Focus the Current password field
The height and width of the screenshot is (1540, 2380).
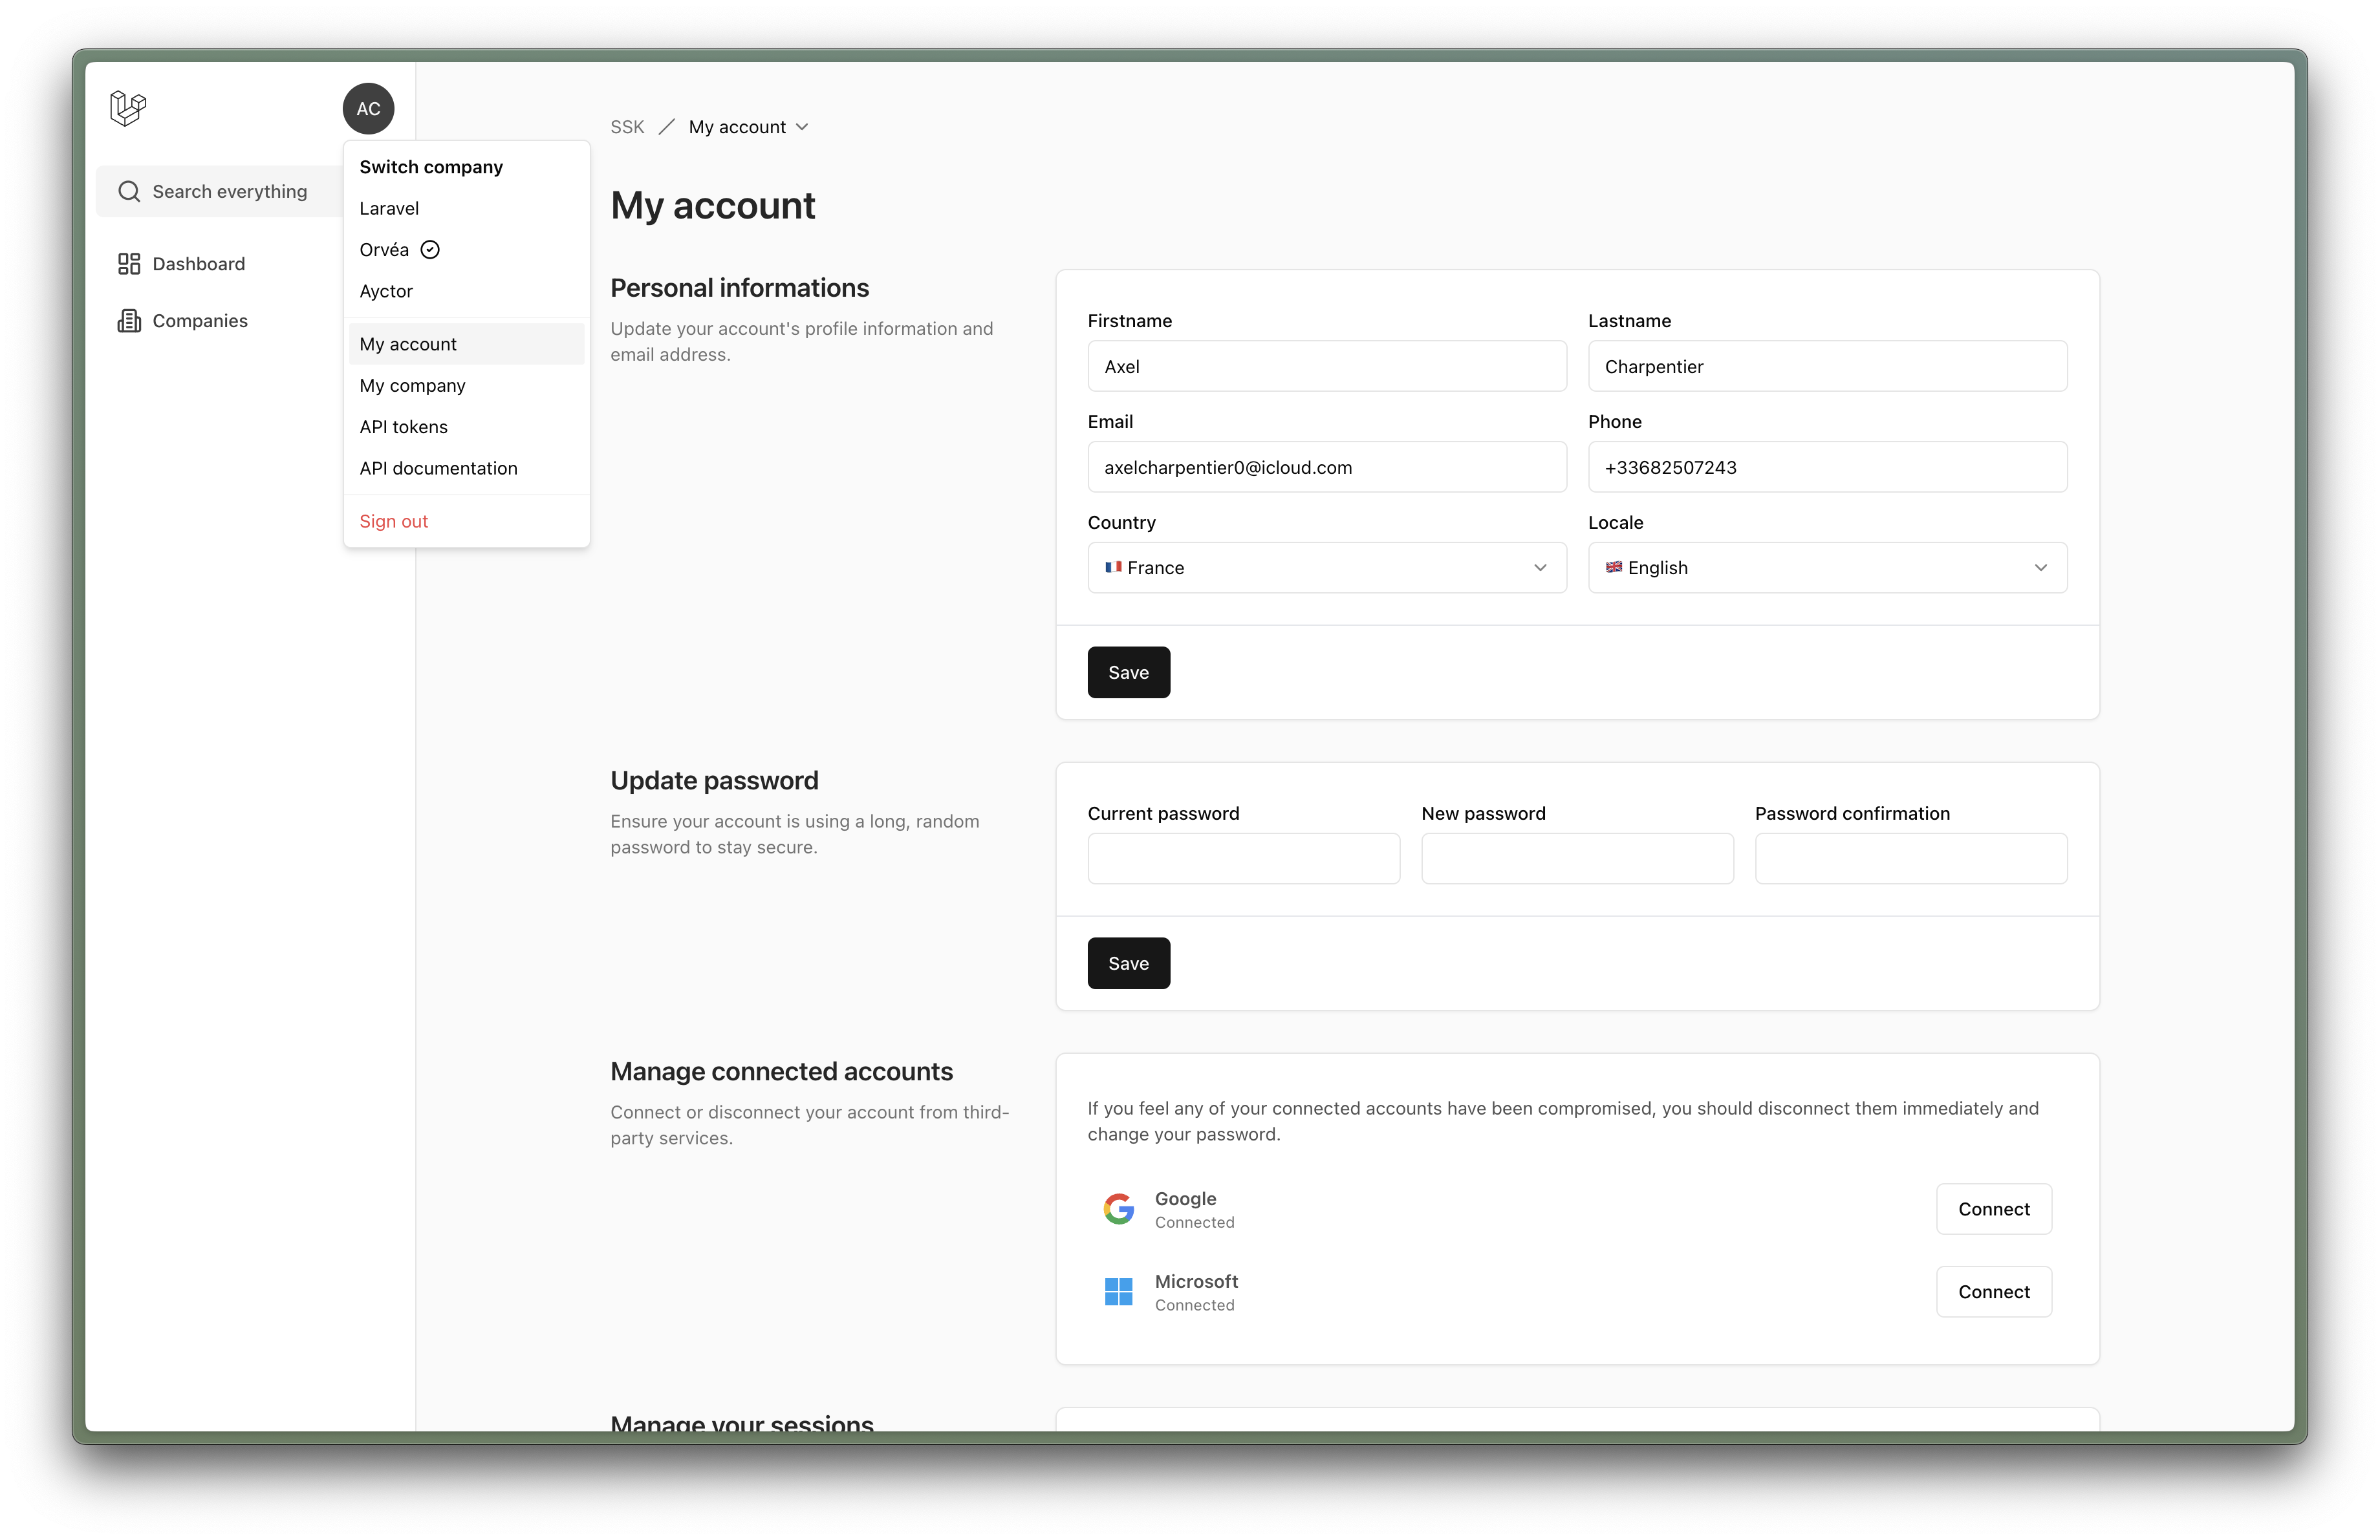tap(1244, 859)
